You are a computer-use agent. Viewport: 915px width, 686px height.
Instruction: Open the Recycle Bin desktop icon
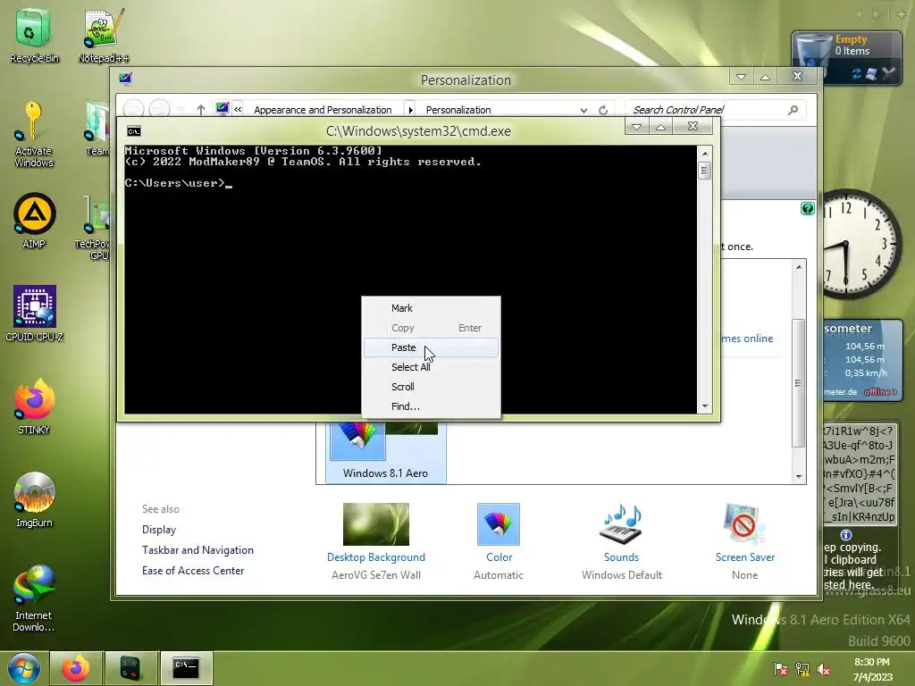(34, 36)
